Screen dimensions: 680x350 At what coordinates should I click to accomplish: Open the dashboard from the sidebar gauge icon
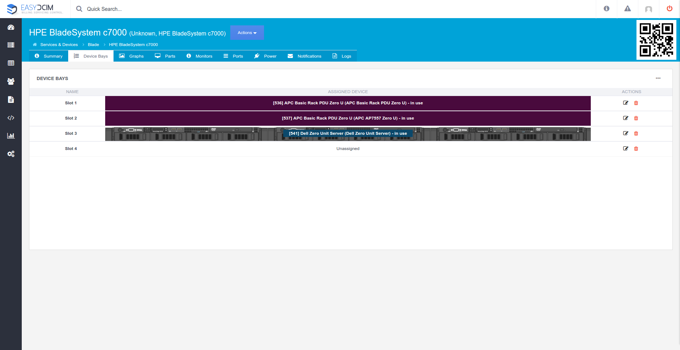coord(11,27)
